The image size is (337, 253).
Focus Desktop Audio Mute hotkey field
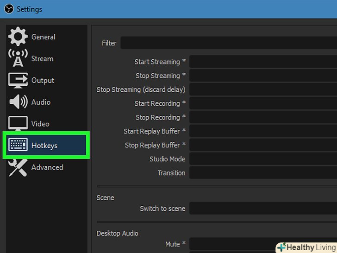click(x=263, y=244)
